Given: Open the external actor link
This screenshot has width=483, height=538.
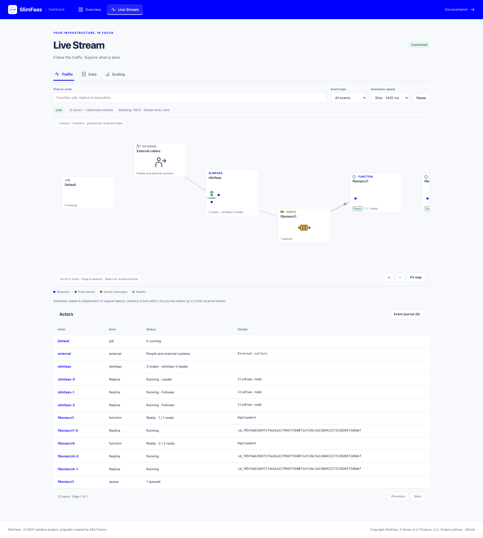Looking at the screenshot, I should click(64, 354).
